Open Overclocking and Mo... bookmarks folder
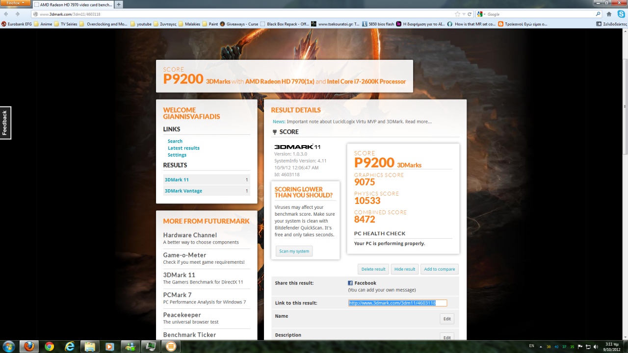This screenshot has height=353, width=628. 104,24
